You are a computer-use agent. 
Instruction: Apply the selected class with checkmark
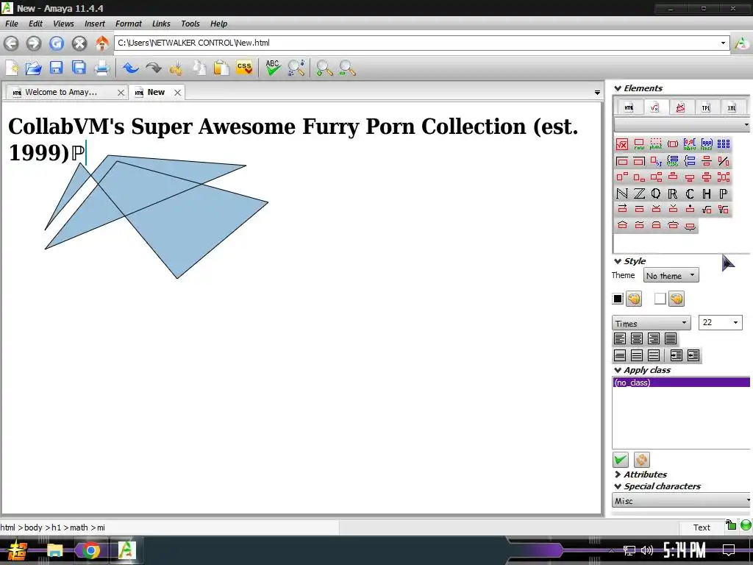click(621, 460)
